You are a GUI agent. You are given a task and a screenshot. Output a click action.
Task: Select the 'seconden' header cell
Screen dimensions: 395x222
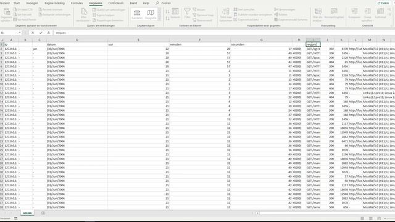click(x=261, y=44)
